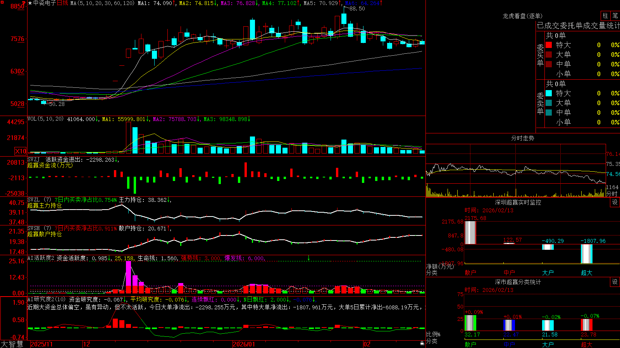Image resolution: width=620 pixels, height=348 pixels.
Task: Click the 分时走势 panel title
Action: pos(522,138)
